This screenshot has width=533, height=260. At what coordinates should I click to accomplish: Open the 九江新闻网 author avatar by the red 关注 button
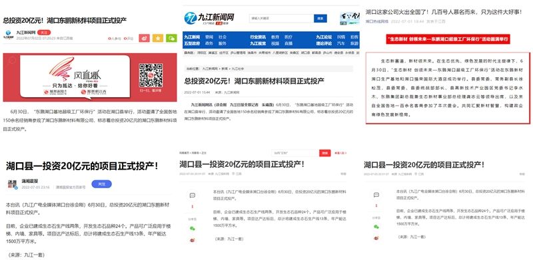(8, 35)
